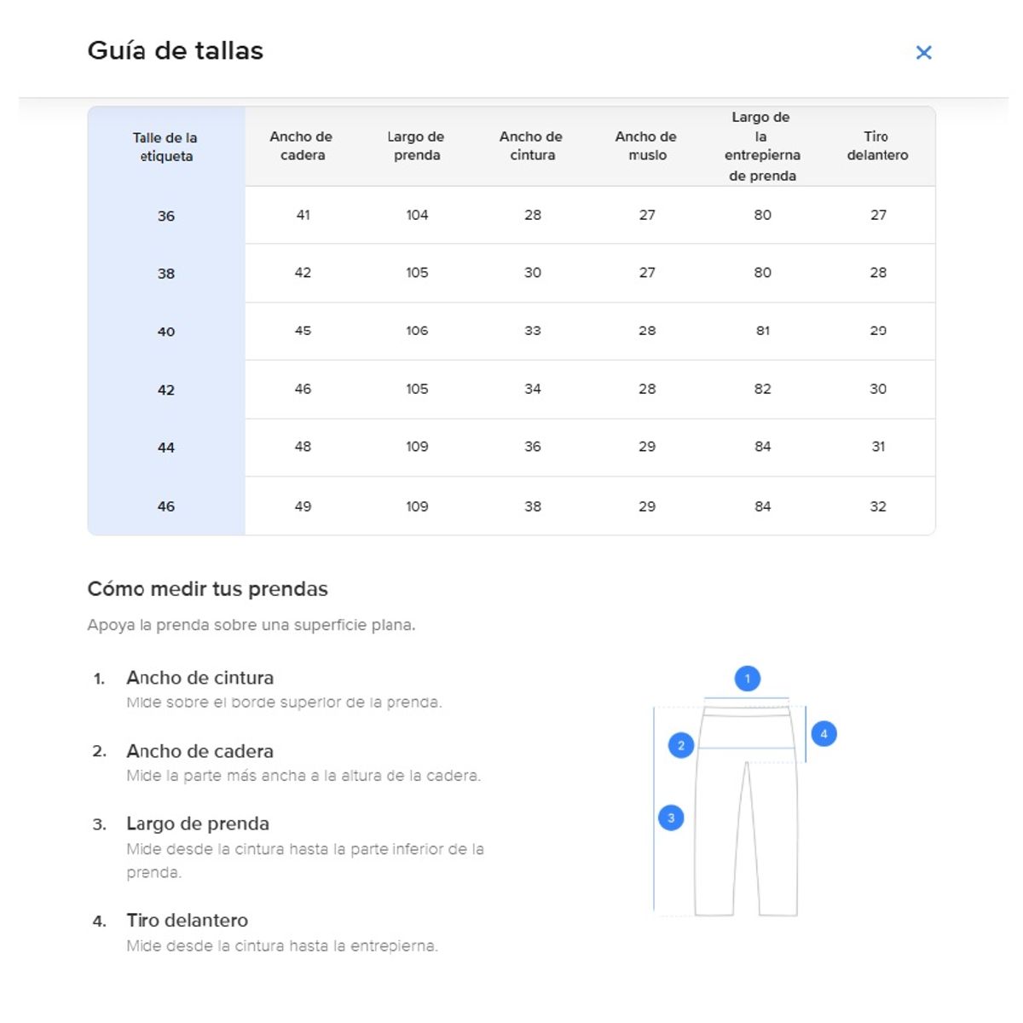Click blue marker number 3 on diagram

coord(671,818)
